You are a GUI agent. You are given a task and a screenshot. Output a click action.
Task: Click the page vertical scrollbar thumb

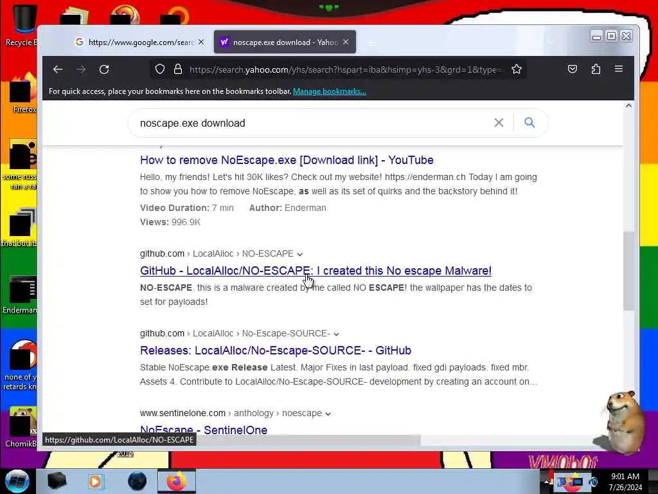pos(628,271)
